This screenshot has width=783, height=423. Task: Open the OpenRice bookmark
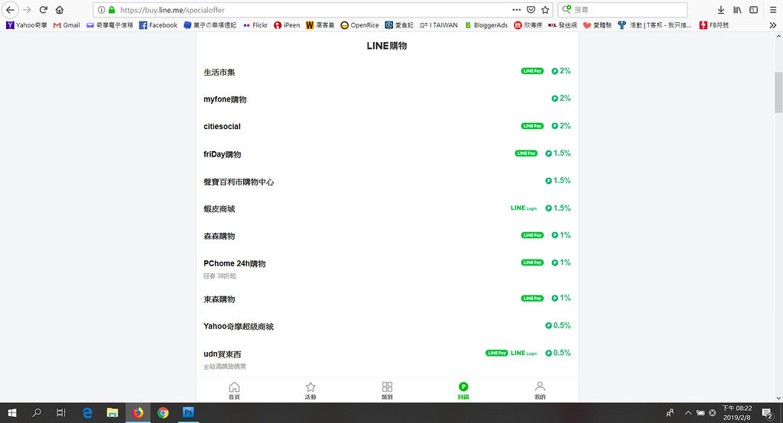coord(359,25)
